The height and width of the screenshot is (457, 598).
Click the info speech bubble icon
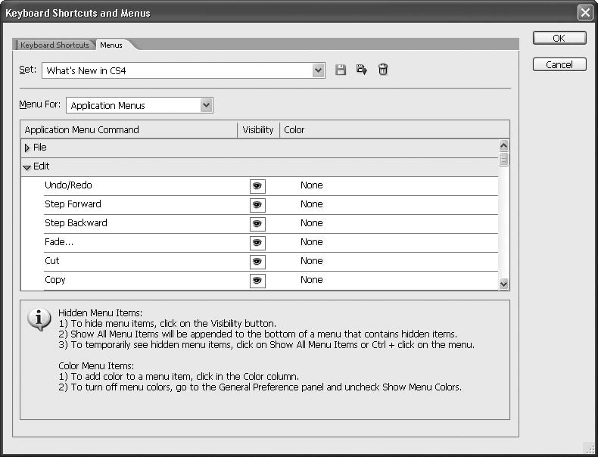click(39, 319)
